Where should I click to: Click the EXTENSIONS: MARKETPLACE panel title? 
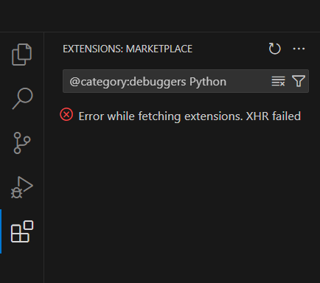(x=128, y=49)
